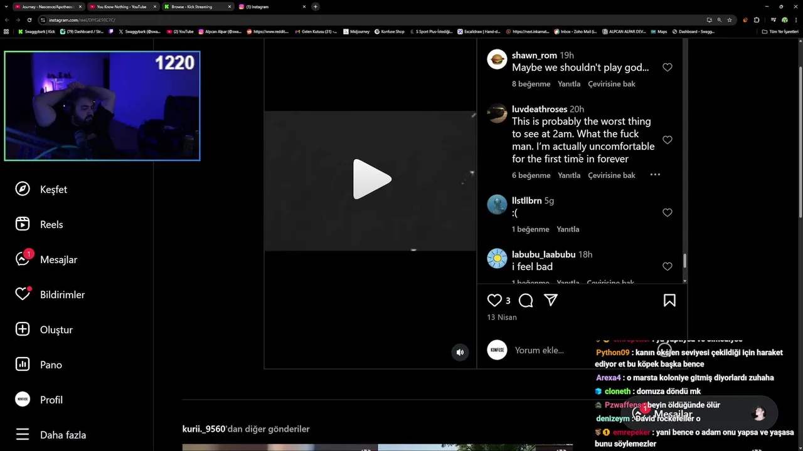Viewport: 803px width, 451px height.
Task: Save the post with bookmark icon
Action: tap(669, 301)
